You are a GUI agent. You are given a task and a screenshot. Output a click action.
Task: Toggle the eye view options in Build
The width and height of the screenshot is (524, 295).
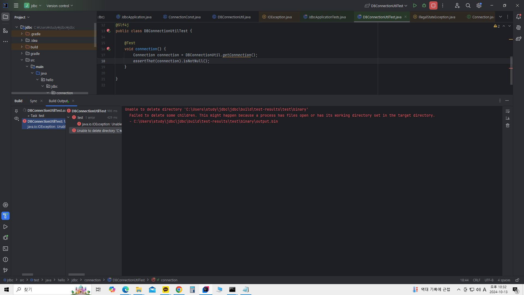coord(16,119)
